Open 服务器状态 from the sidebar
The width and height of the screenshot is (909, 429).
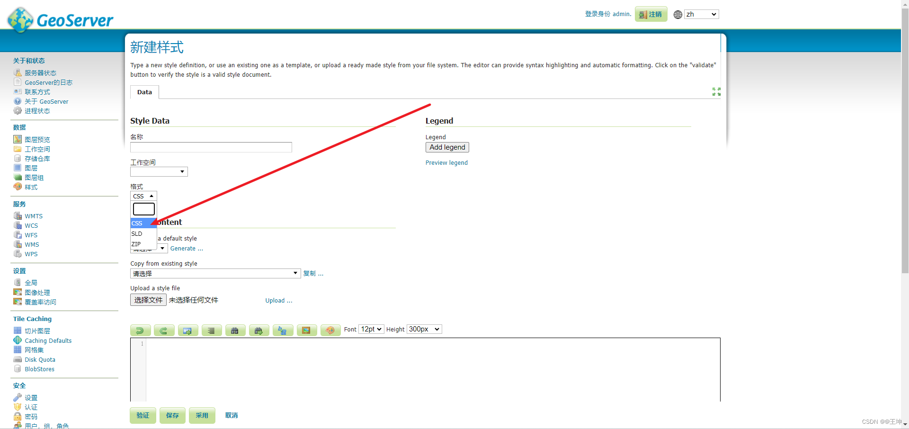point(40,73)
